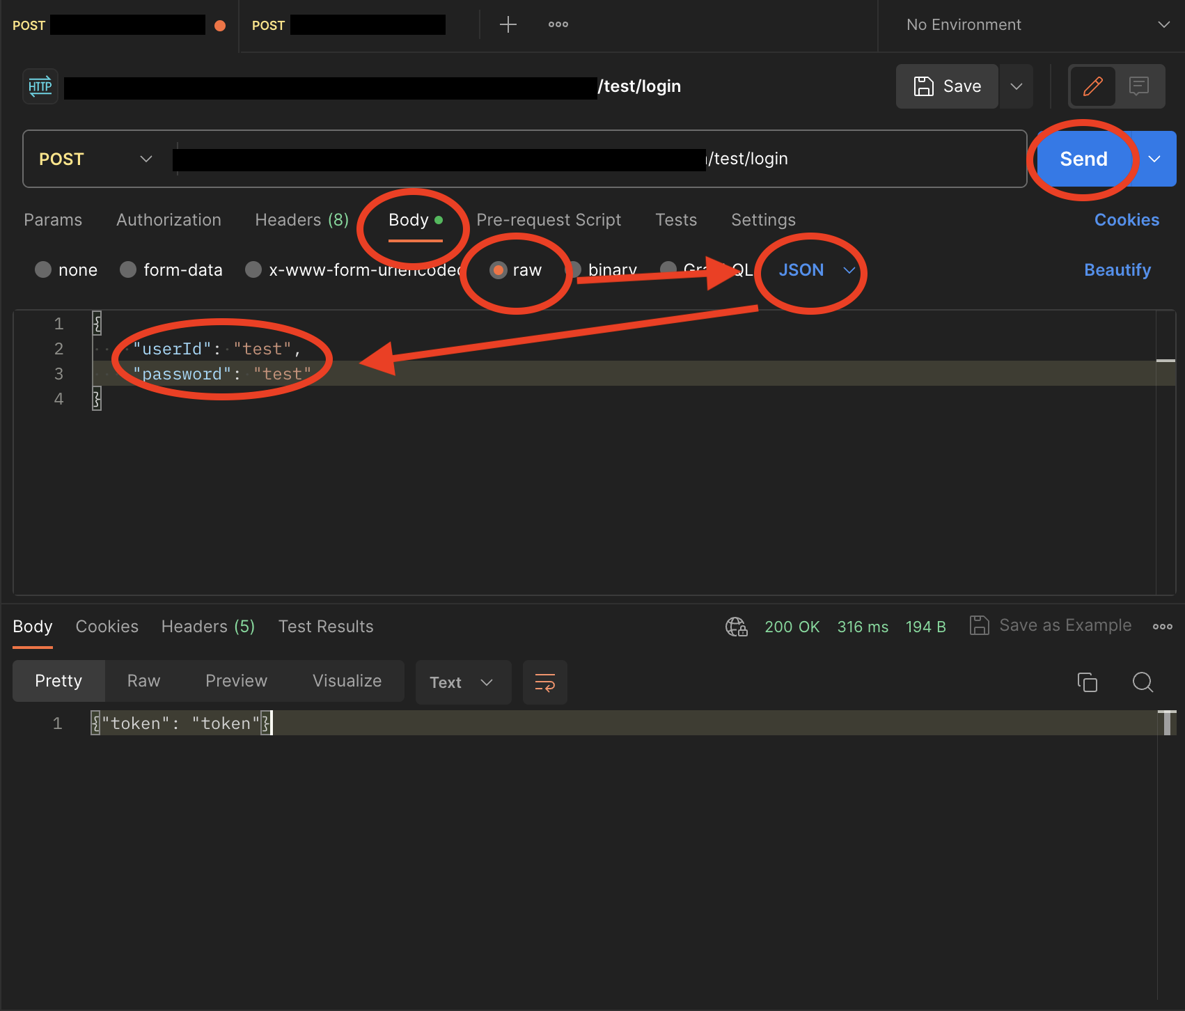The height and width of the screenshot is (1011, 1185).
Task: Open the POST method dropdown
Action: tap(95, 159)
